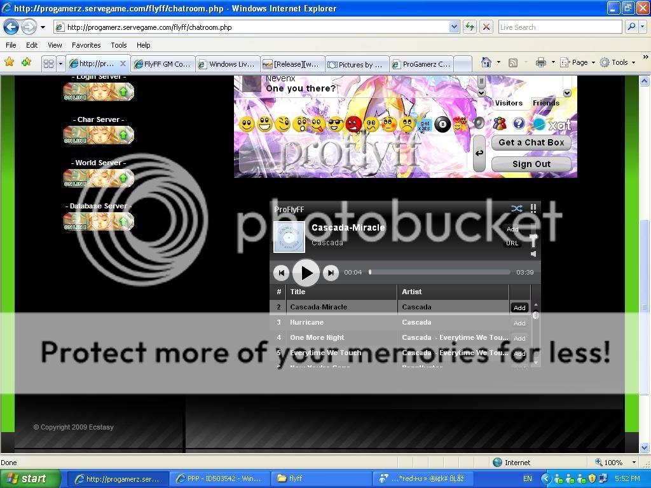Image resolution: width=651 pixels, height=488 pixels.
Task: Skip to next track in music player
Action: 331,273
